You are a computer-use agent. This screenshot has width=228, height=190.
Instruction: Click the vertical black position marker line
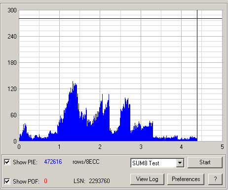click(x=197, y=76)
